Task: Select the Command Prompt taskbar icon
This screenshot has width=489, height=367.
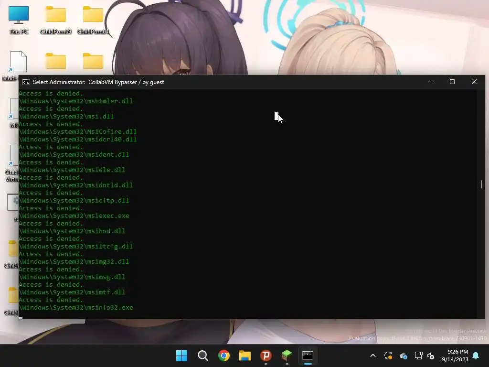Action: pos(308,356)
